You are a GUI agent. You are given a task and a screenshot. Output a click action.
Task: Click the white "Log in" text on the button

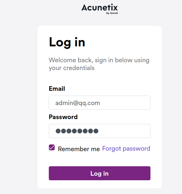click(99, 173)
